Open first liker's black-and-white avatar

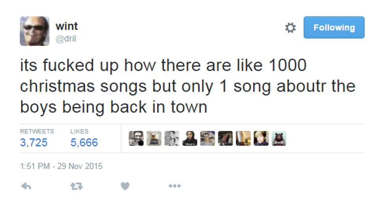coord(136,138)
